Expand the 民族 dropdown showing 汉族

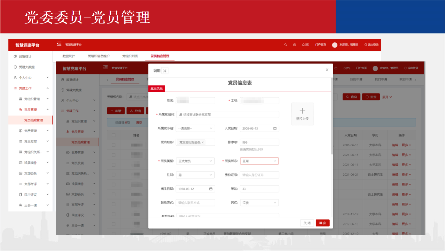pyautogui.click(x=259, y=202)
